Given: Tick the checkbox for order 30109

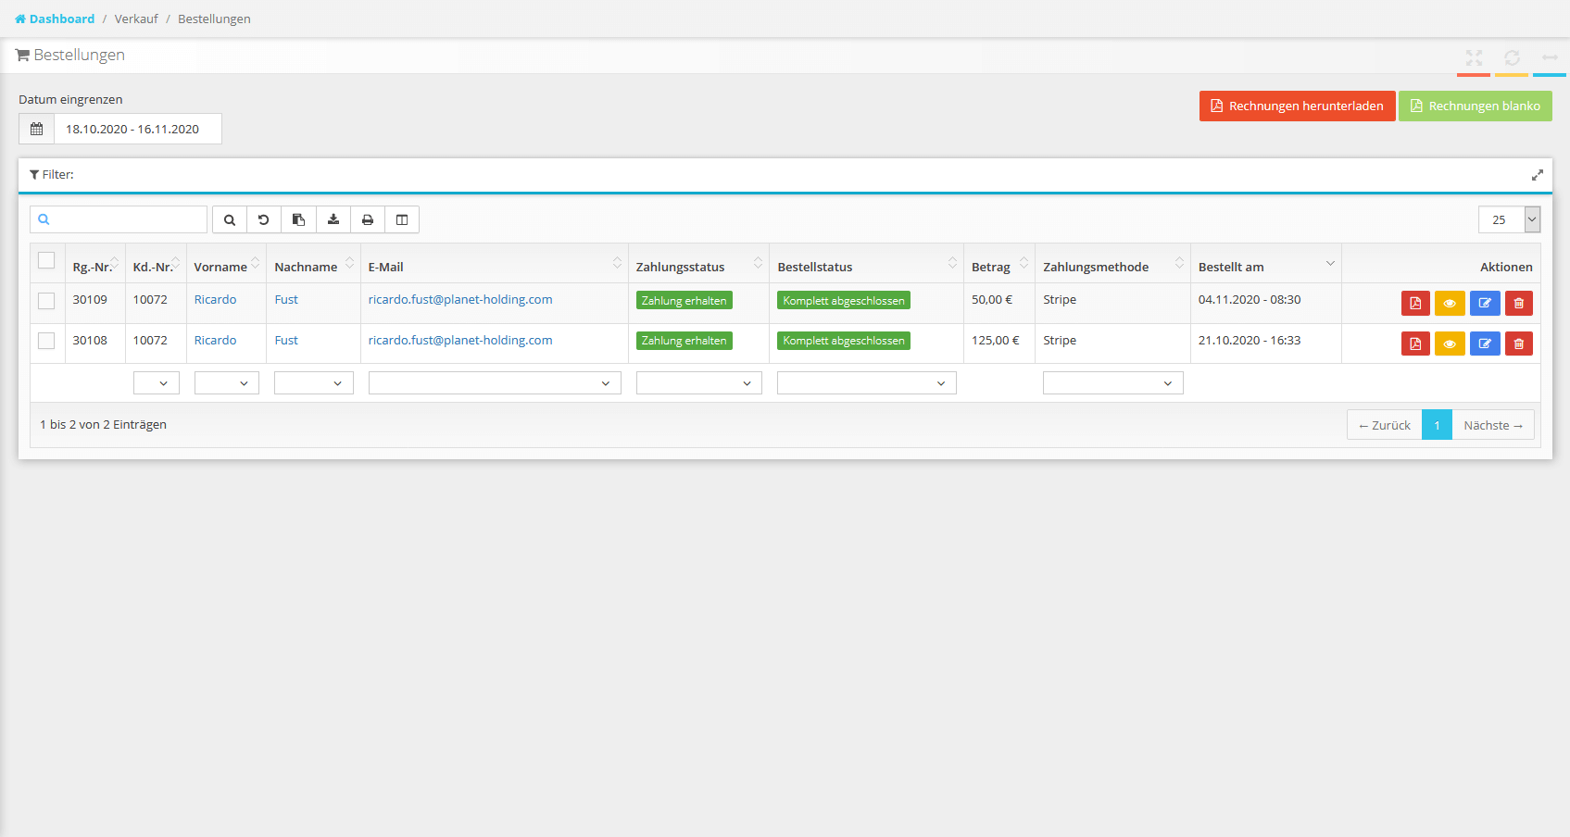Looking at the screenshot, I should coord(46,301).
